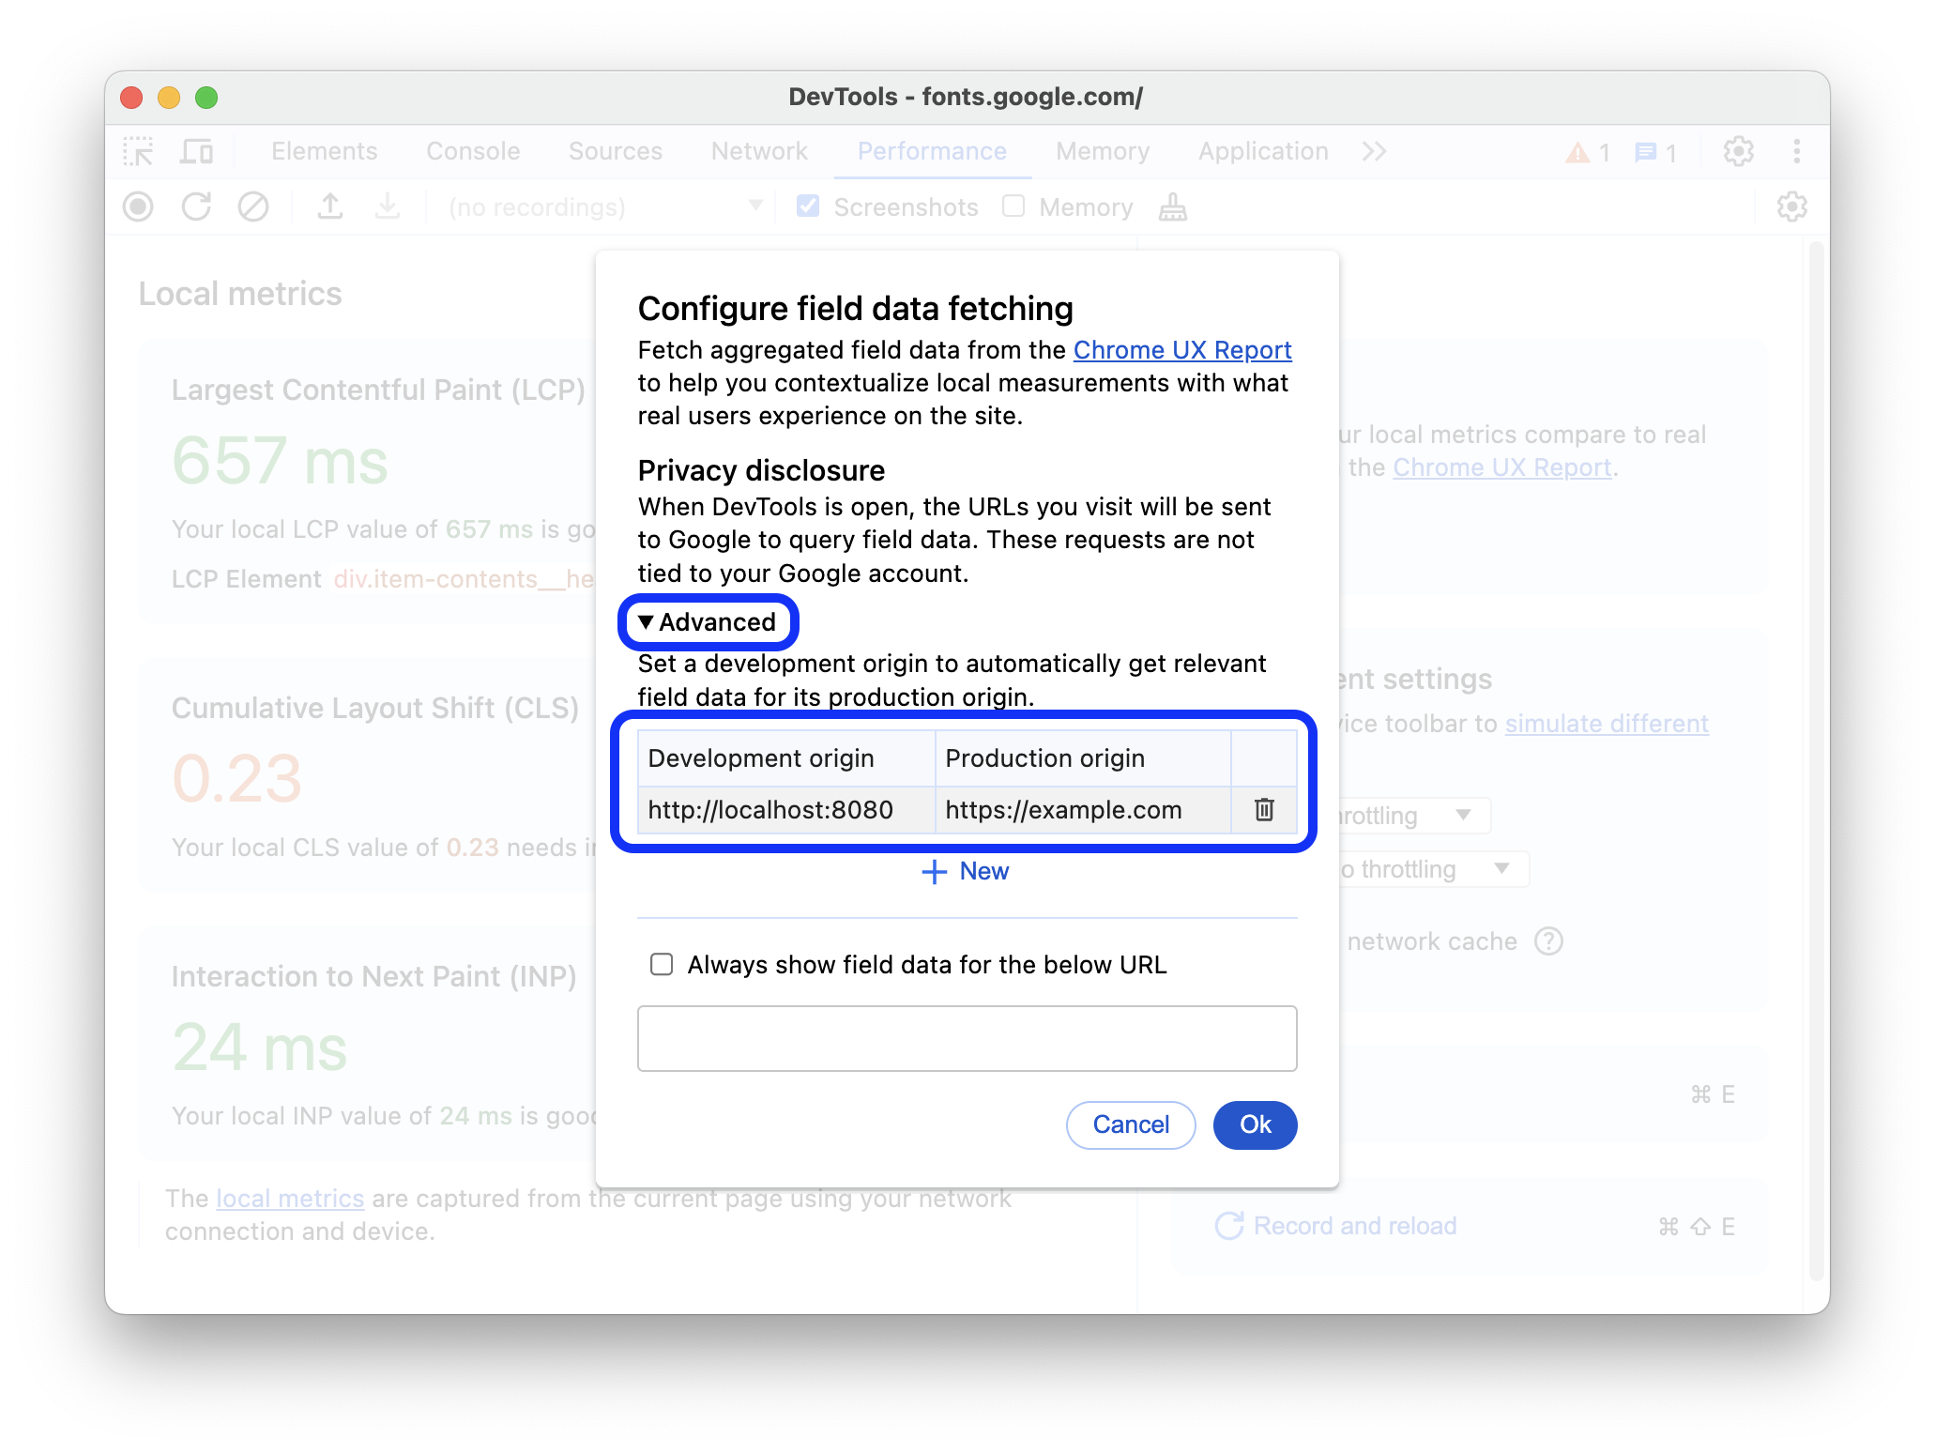Click the Add New origin mapping button
This screenshot has width=1935, height=1453.
(967, 871)
